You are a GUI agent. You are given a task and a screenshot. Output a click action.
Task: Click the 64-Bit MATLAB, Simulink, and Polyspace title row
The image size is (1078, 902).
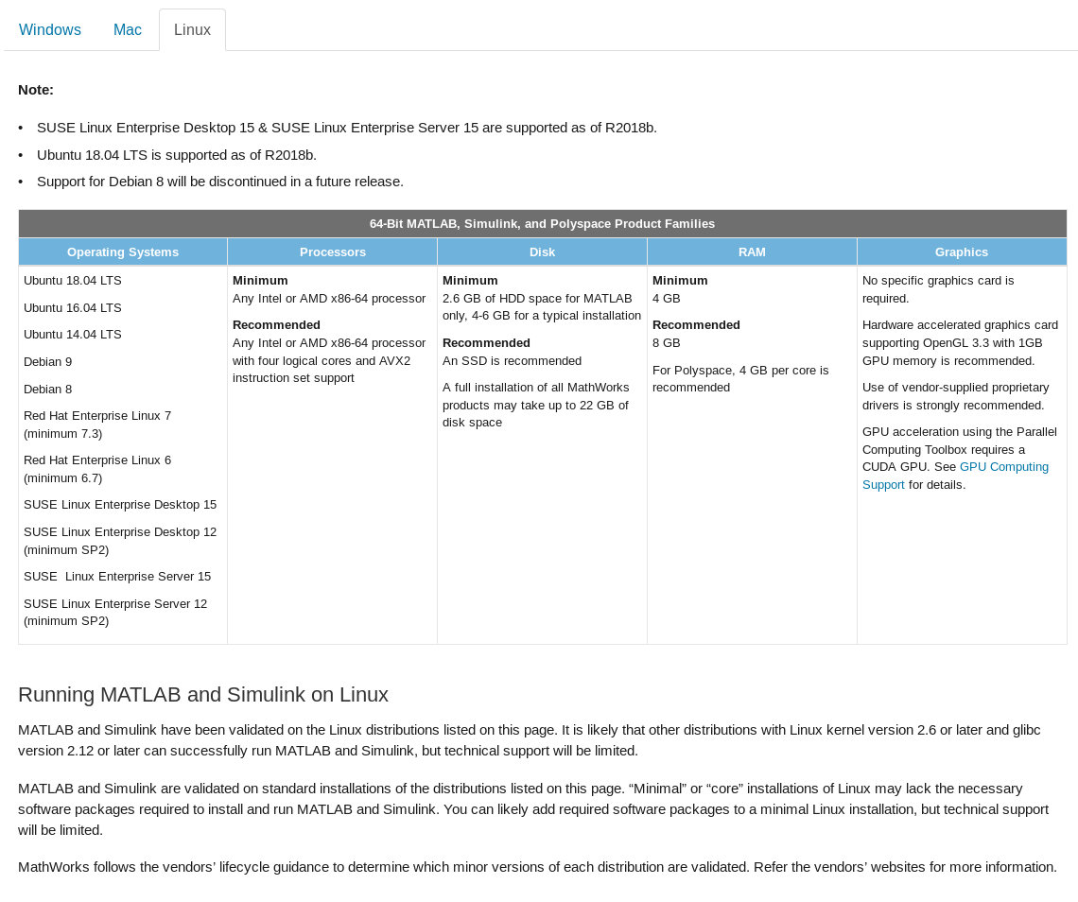tap(543, 223)
